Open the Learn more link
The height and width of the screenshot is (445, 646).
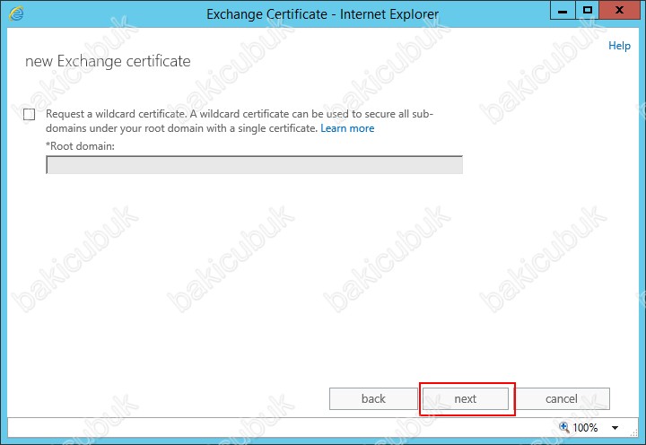[347, 128]
